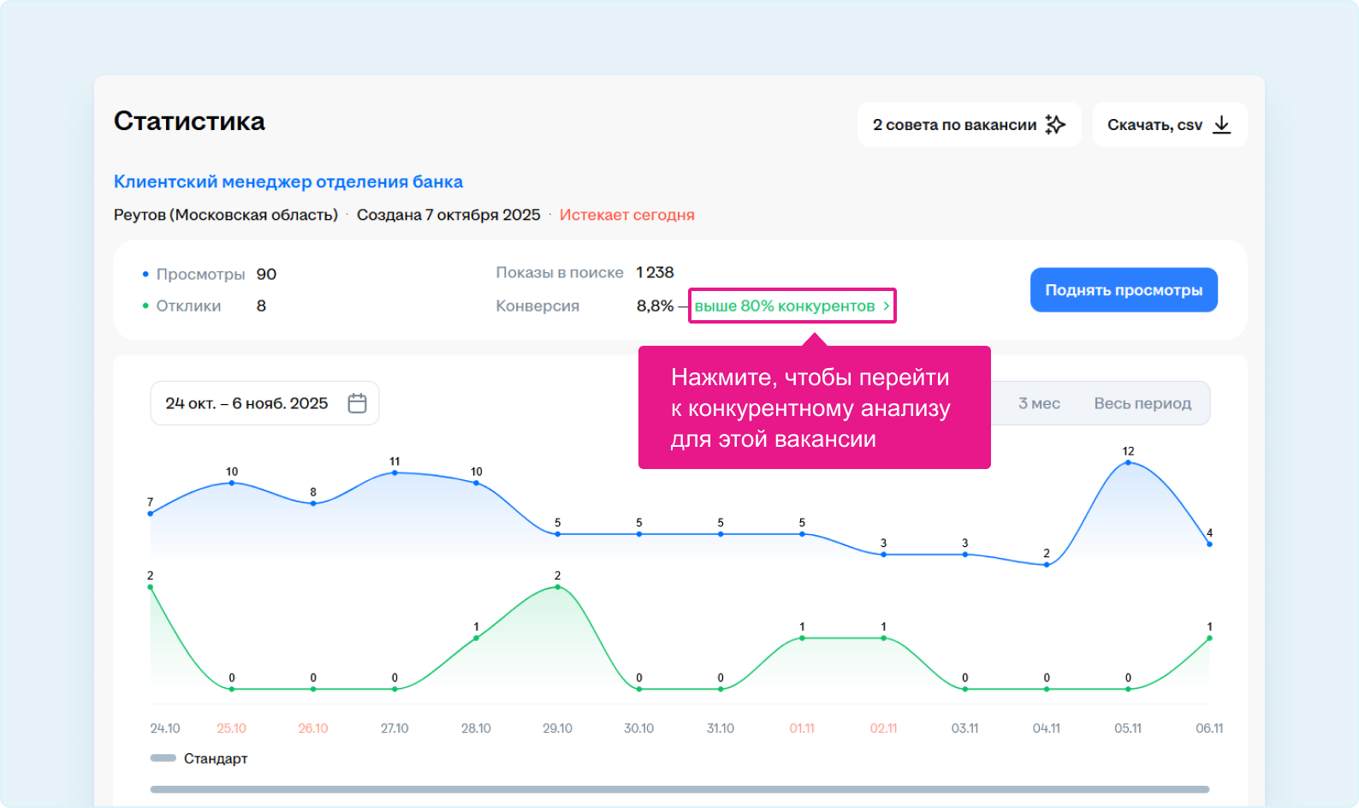The width and height of the screenshot is (1359, 808).
Task: Click the blue dot beside Просмотры
Action: pyautogui.click(x=145, y=275)
